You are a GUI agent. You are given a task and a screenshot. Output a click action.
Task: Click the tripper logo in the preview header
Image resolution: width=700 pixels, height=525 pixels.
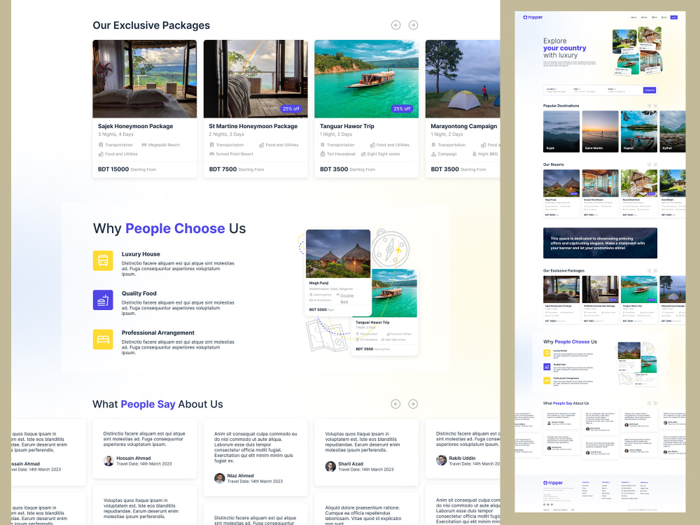point(533,17)
